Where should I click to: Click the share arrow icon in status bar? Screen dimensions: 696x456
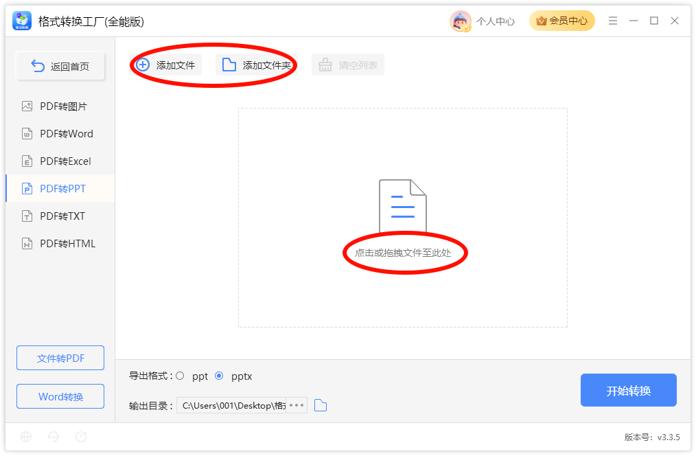81,437
